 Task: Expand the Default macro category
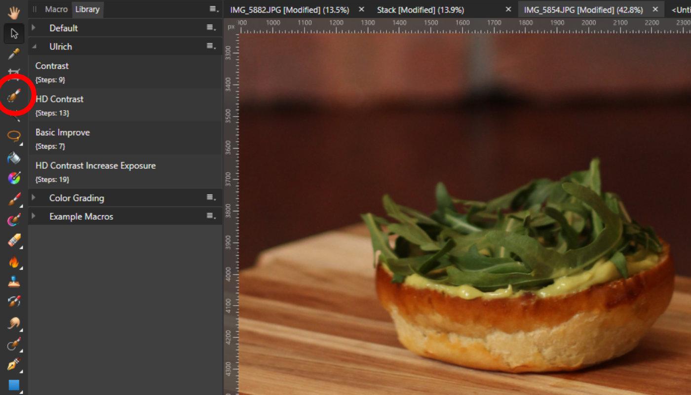34,28
